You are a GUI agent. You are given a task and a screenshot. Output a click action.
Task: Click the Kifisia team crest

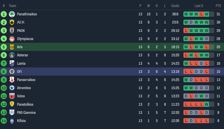[12, 121]
